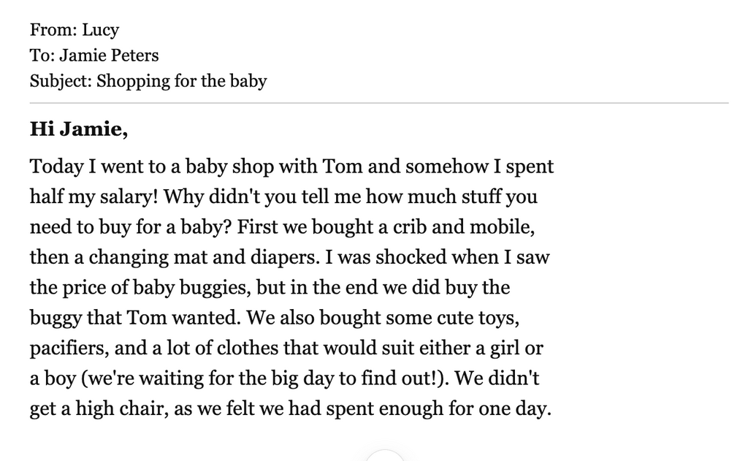Click the horizontal divider under the header
Viewport: 748px width, 461px height.
pyautogui.click(x=379, y=102)
